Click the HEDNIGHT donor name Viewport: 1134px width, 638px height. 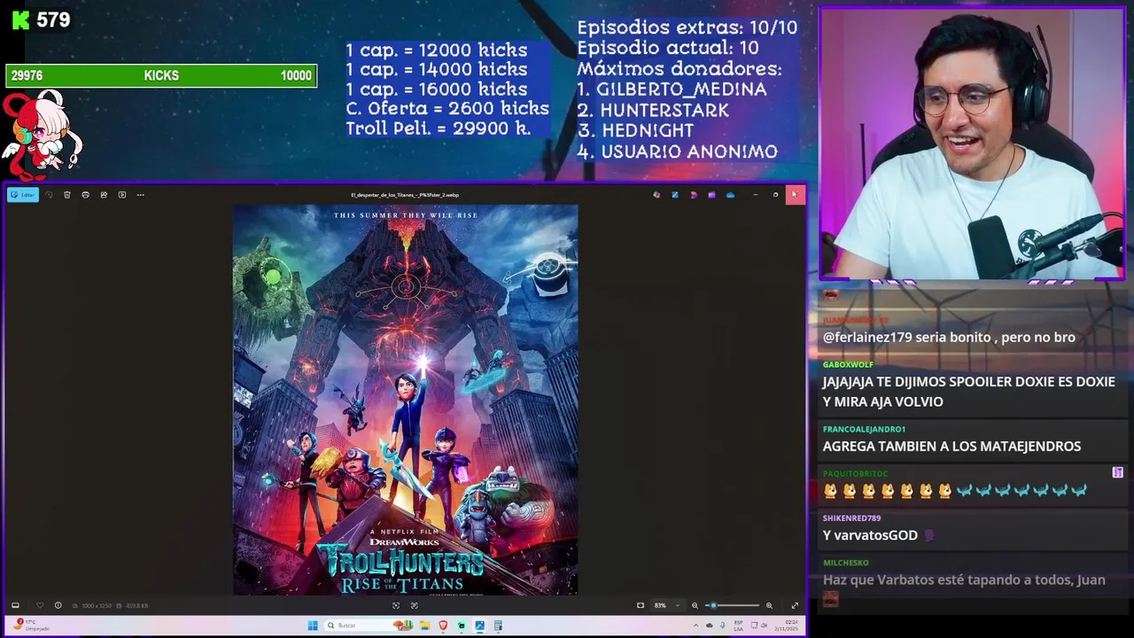pos(648,131)
